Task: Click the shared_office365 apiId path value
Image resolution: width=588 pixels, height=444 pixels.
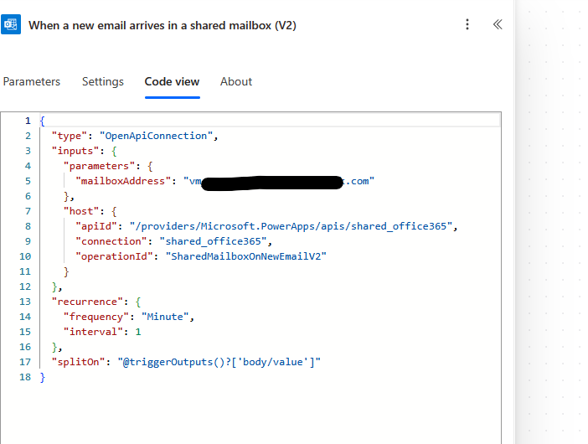Action: (291, 226)
